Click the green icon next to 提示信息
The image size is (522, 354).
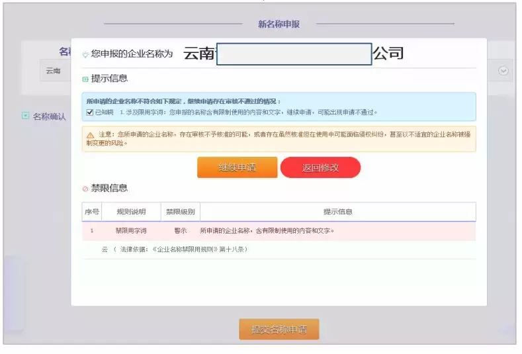click(85, 79)
